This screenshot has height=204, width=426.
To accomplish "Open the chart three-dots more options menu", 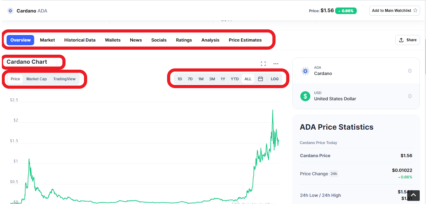I will click(x=276, y=64).
